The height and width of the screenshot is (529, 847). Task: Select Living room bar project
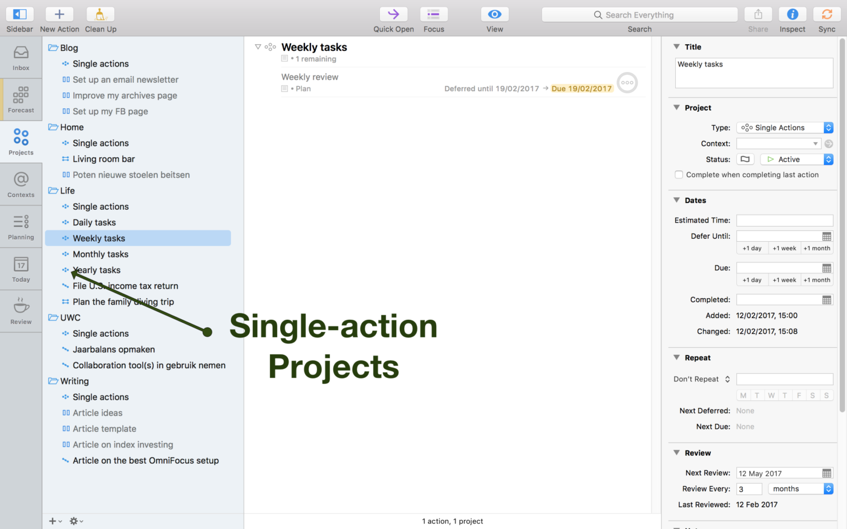[x=103, y=159]
